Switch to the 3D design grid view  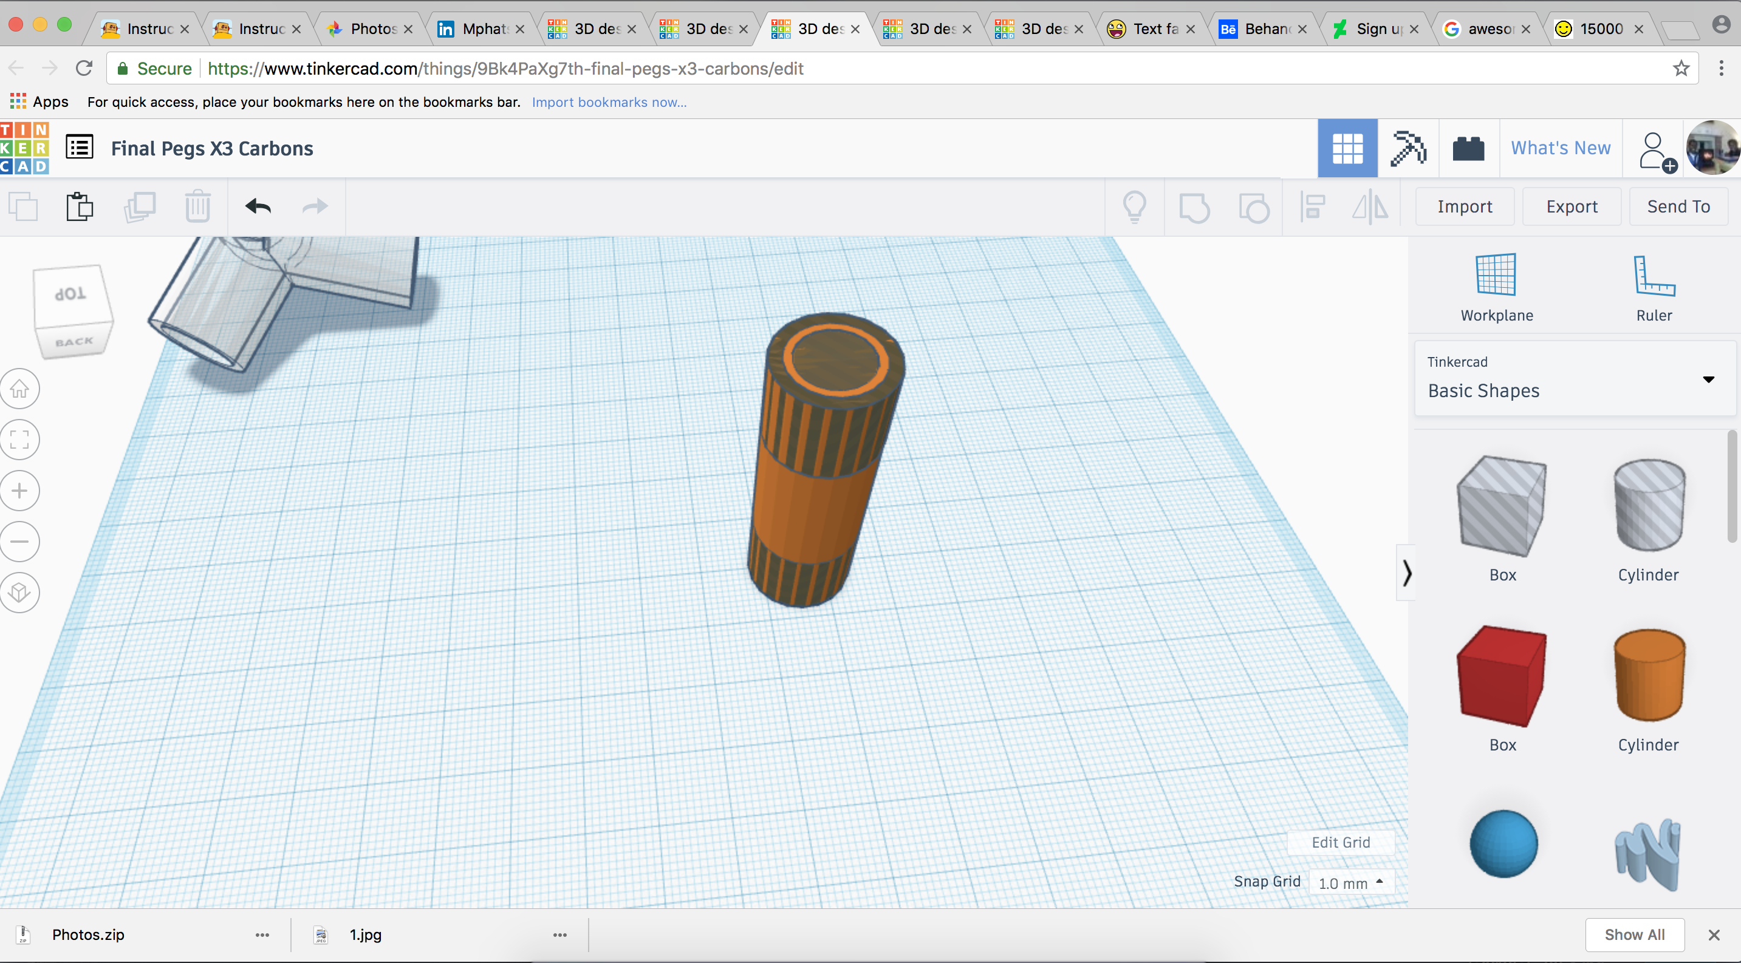click(x=1347, y=149)
